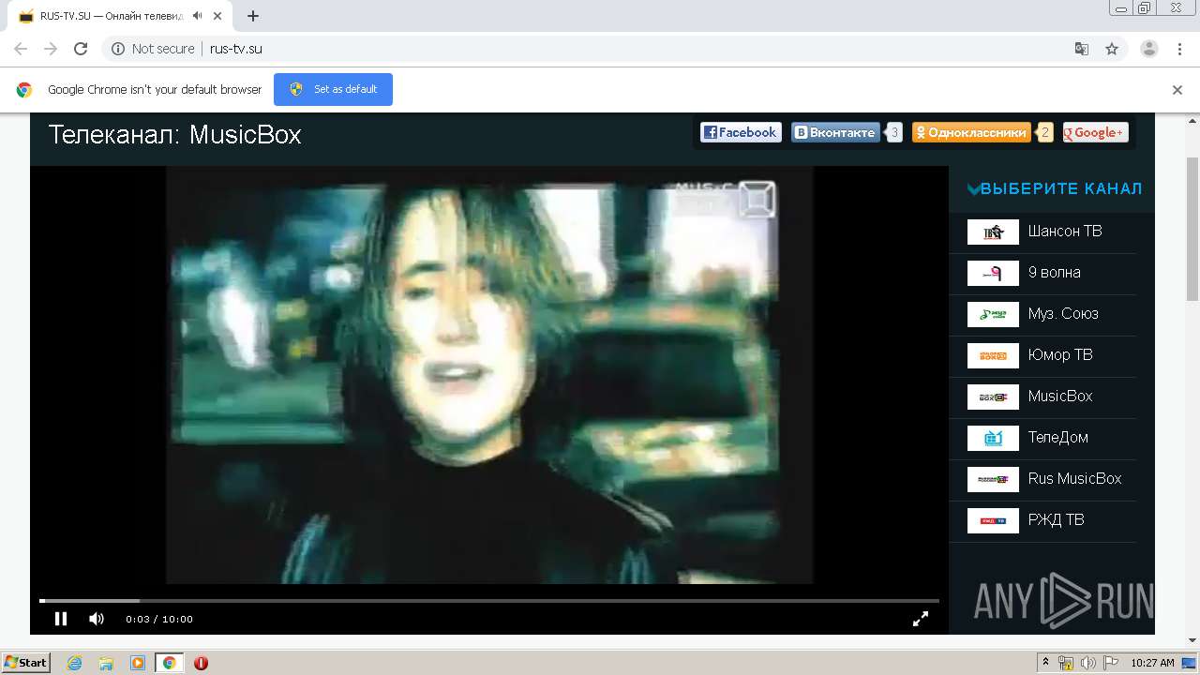Open Chrome profile avatar

pos(1149,49)
